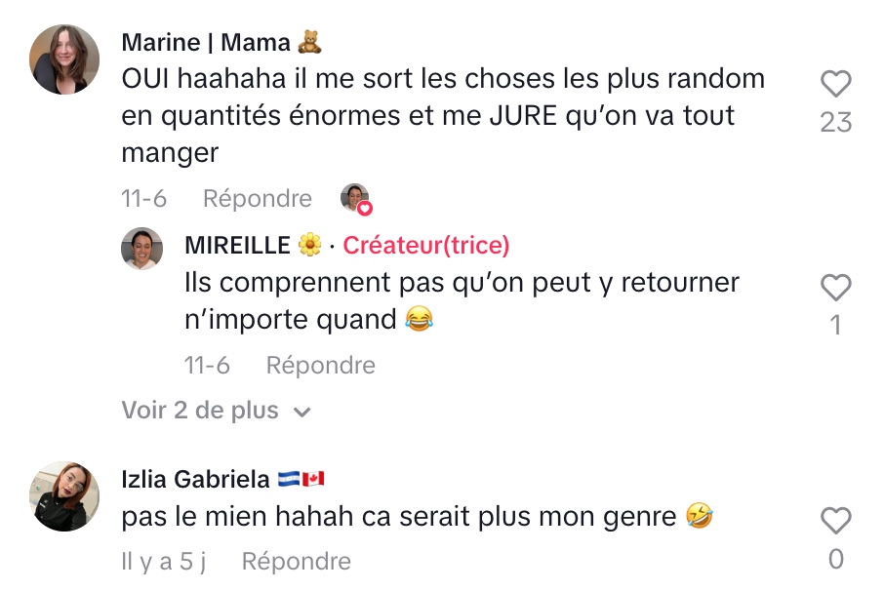Screen dimensions: 884x591
Task: Like MIREILLE's reply with the heart
Action: point(835,289)
